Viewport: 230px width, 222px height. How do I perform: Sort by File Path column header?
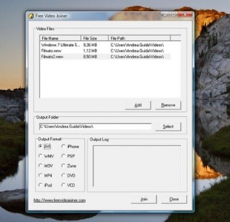pos(139,38)
